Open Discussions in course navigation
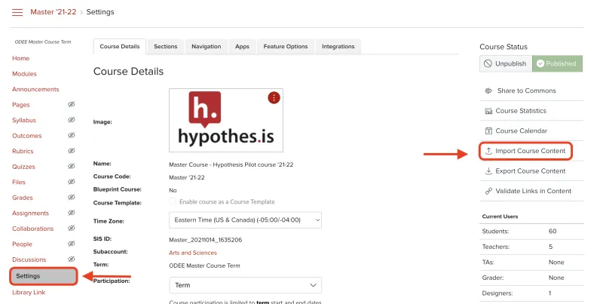 [x=29, y=259]
